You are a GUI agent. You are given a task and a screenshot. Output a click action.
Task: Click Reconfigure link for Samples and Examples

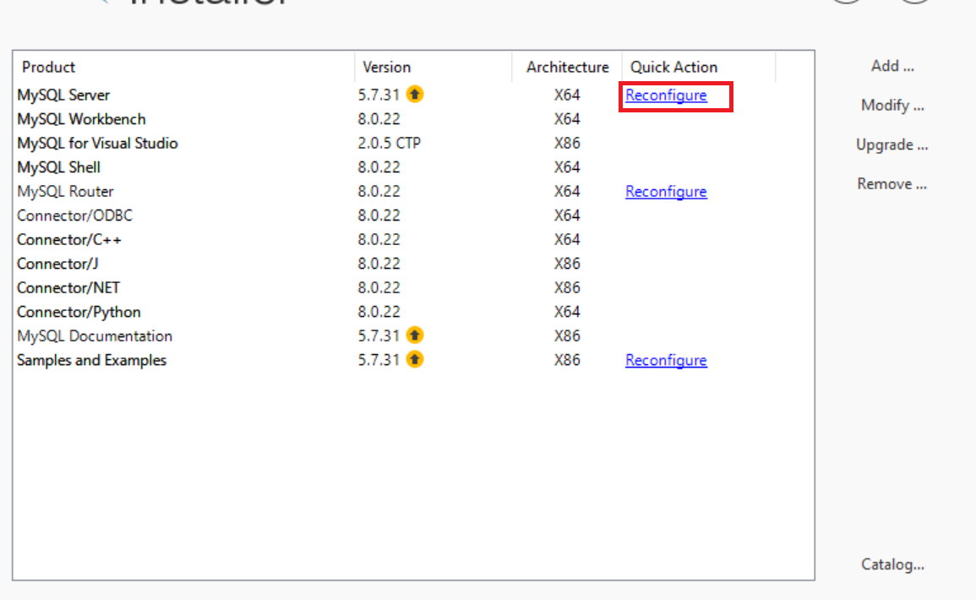(666, 360)
